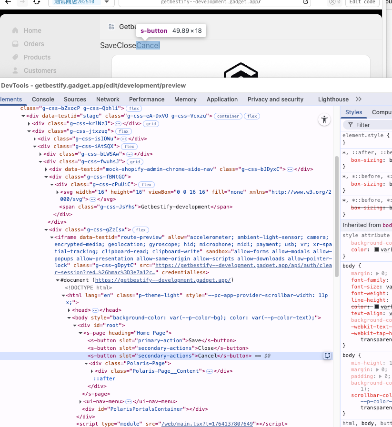Expand the head element node
The height and width of the screenshot is (427, 392).
pyautogui.click(x=70, y=310)
